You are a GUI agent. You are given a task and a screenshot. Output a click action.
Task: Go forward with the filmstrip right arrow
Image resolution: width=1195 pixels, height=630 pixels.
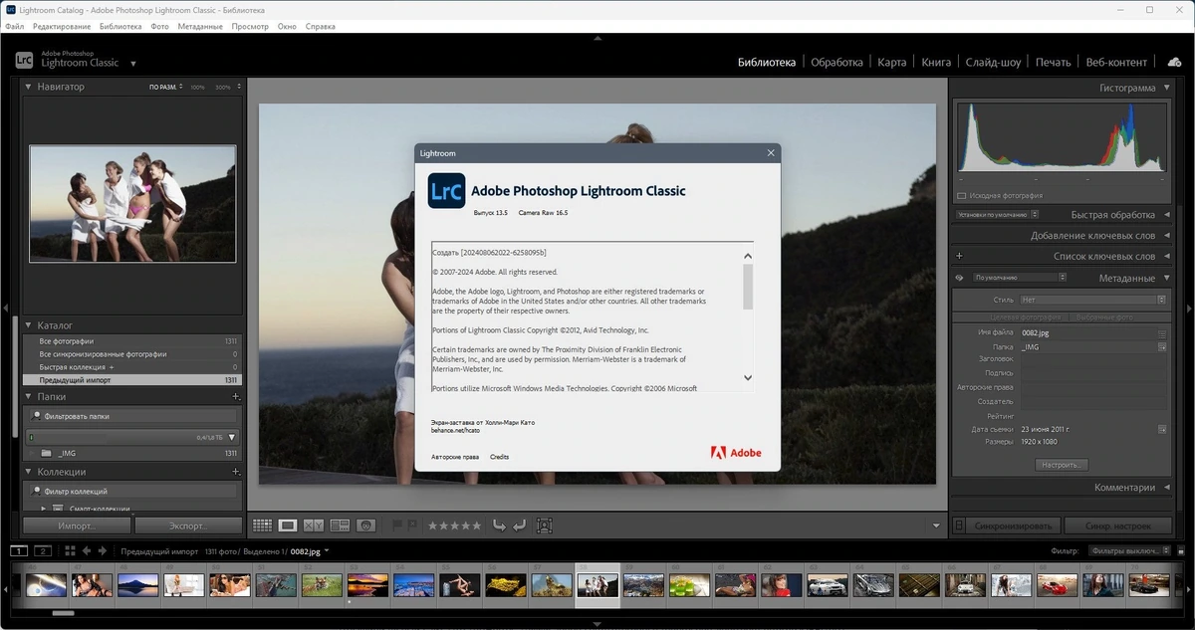click(102, 550)
